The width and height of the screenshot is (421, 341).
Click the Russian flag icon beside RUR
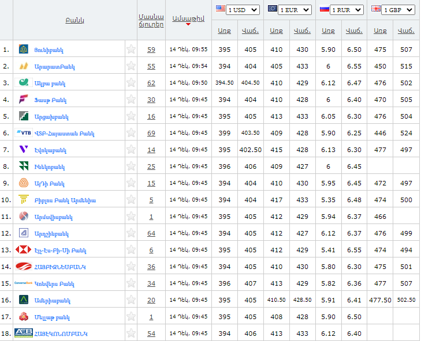click(x=324, y=9)
